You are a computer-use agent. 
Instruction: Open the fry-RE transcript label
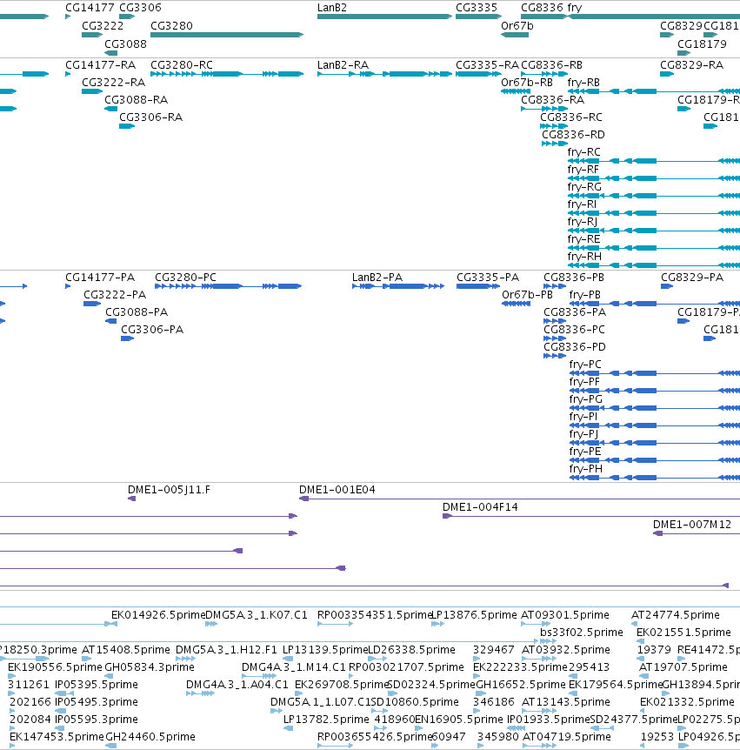[x=583, y=238]
